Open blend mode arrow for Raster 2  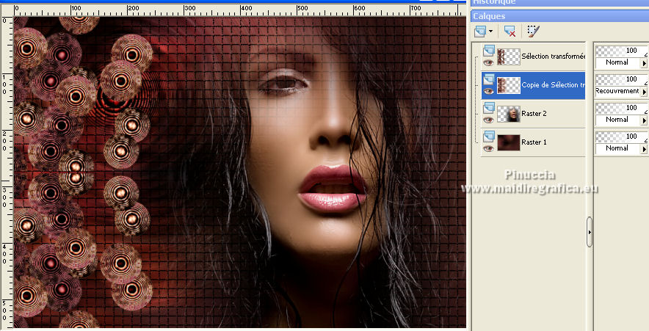(644, 120)
